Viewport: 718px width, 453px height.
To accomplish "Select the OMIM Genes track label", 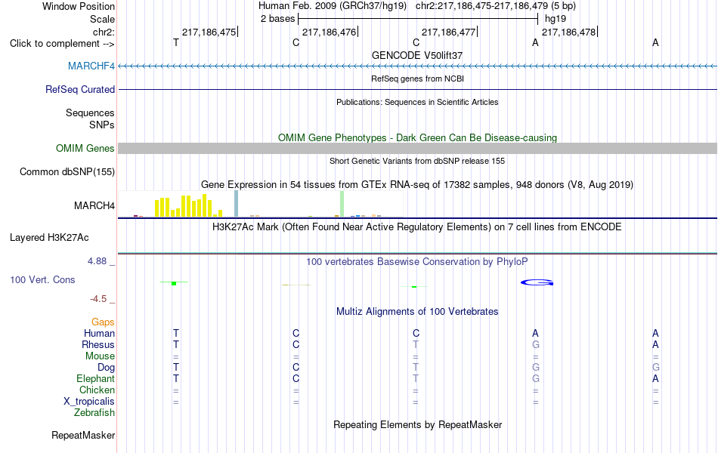I will (x=85, y=148).
